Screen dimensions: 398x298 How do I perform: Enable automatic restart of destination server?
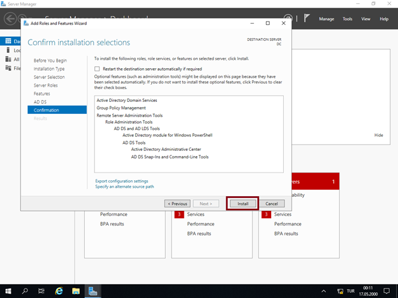97,69
